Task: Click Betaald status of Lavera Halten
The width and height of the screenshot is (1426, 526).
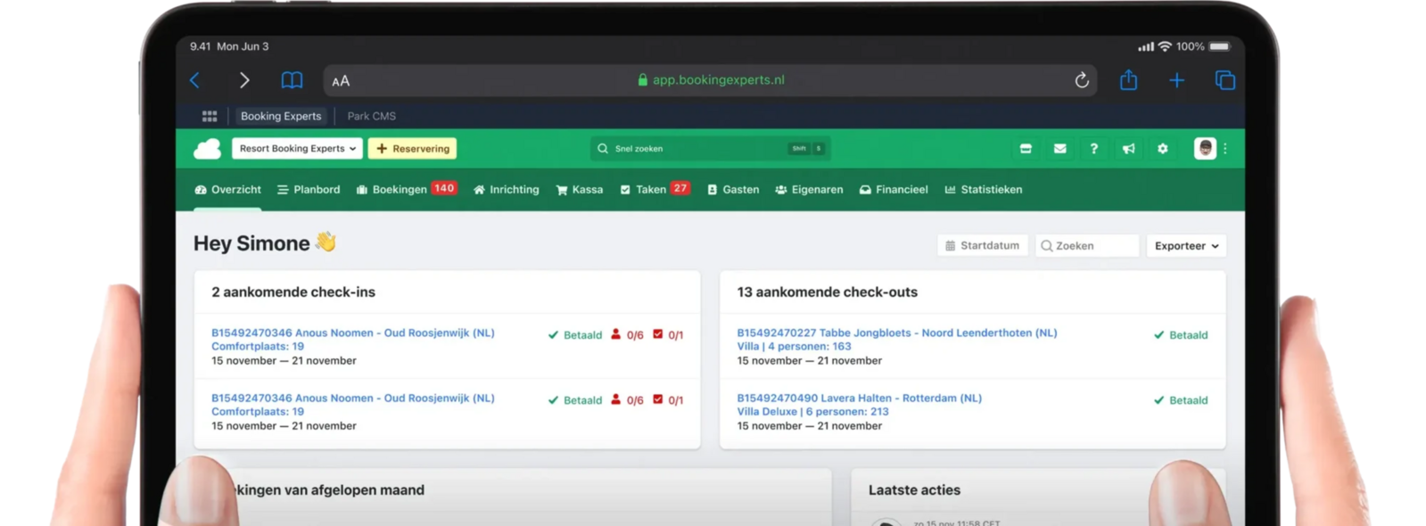Action: (1181, 400)
